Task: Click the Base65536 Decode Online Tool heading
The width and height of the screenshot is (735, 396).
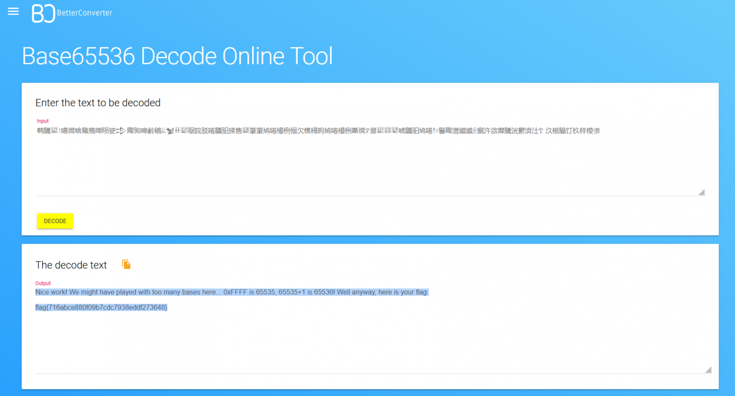Action: pyautogui.click(x=177, y=56)
